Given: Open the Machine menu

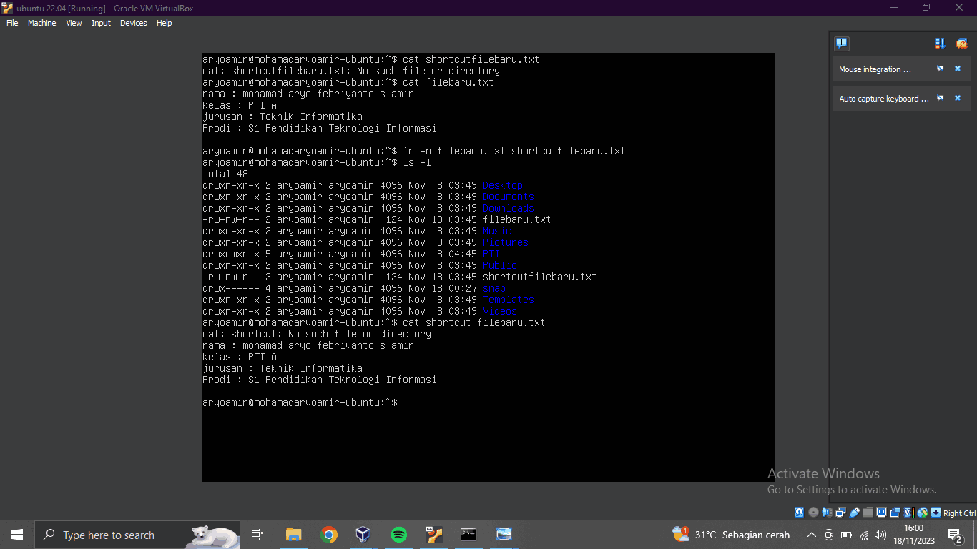Looking at the screenshot, I should click(x=42, y=23).
